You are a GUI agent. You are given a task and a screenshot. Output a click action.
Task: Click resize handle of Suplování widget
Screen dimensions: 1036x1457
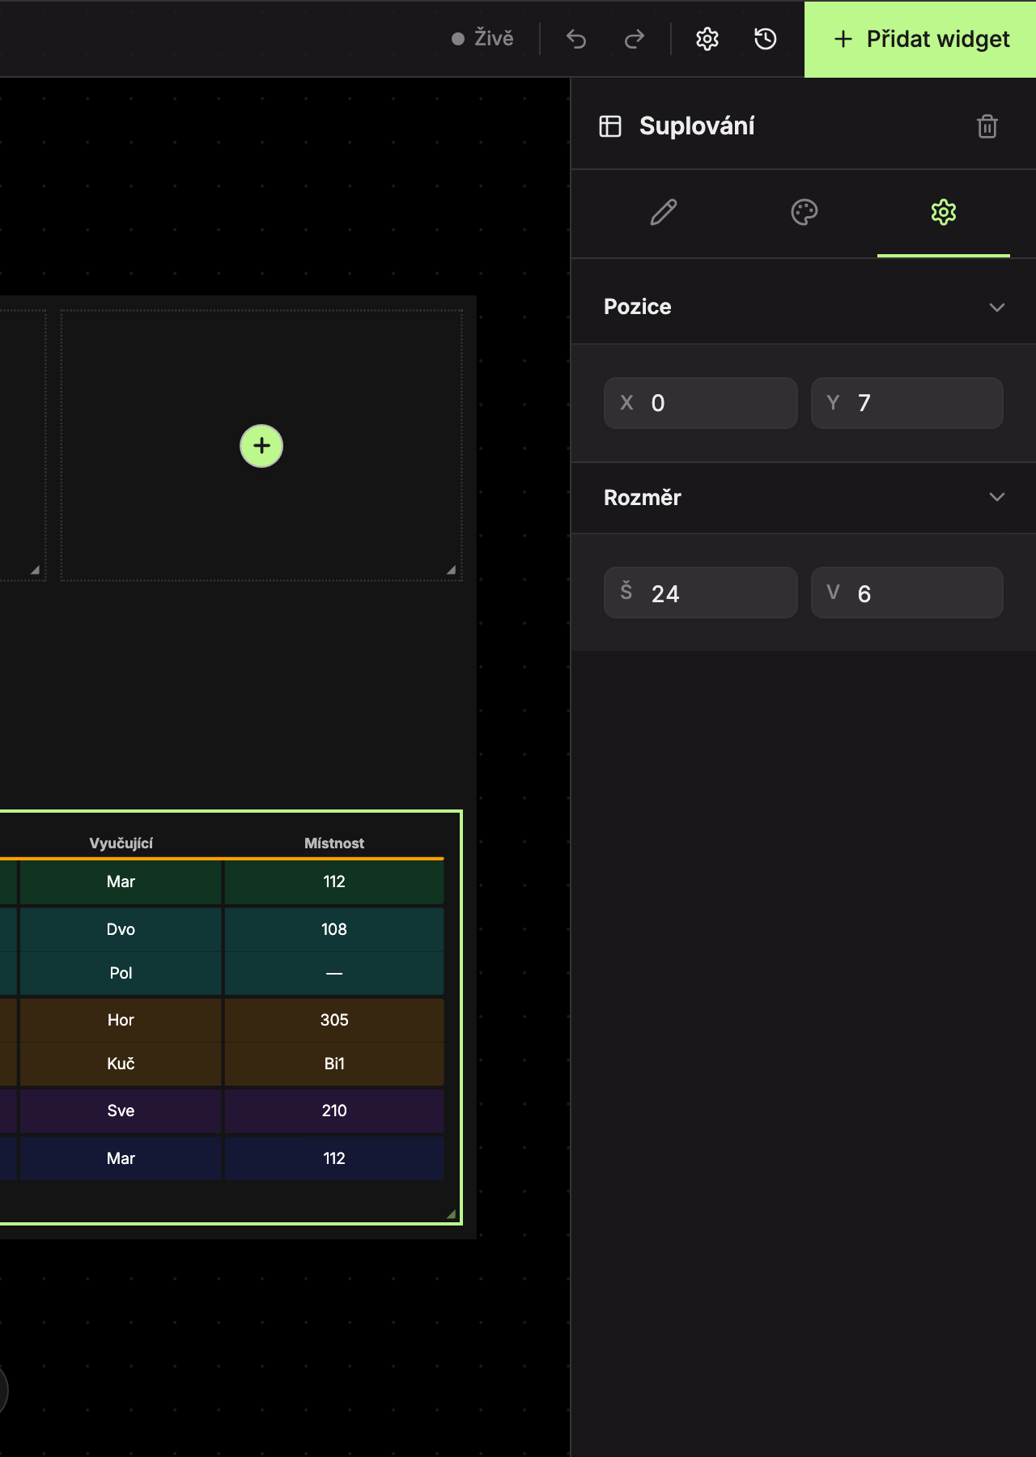[451, 1214]
